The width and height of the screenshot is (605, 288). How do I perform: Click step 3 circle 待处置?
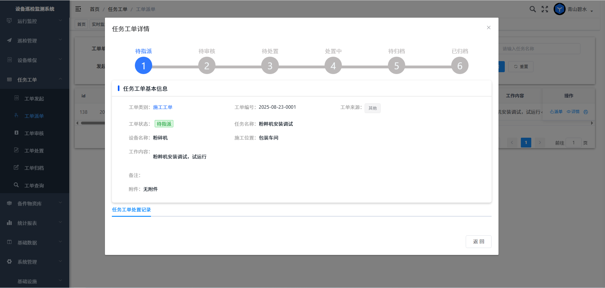click(x=270, y=66)
